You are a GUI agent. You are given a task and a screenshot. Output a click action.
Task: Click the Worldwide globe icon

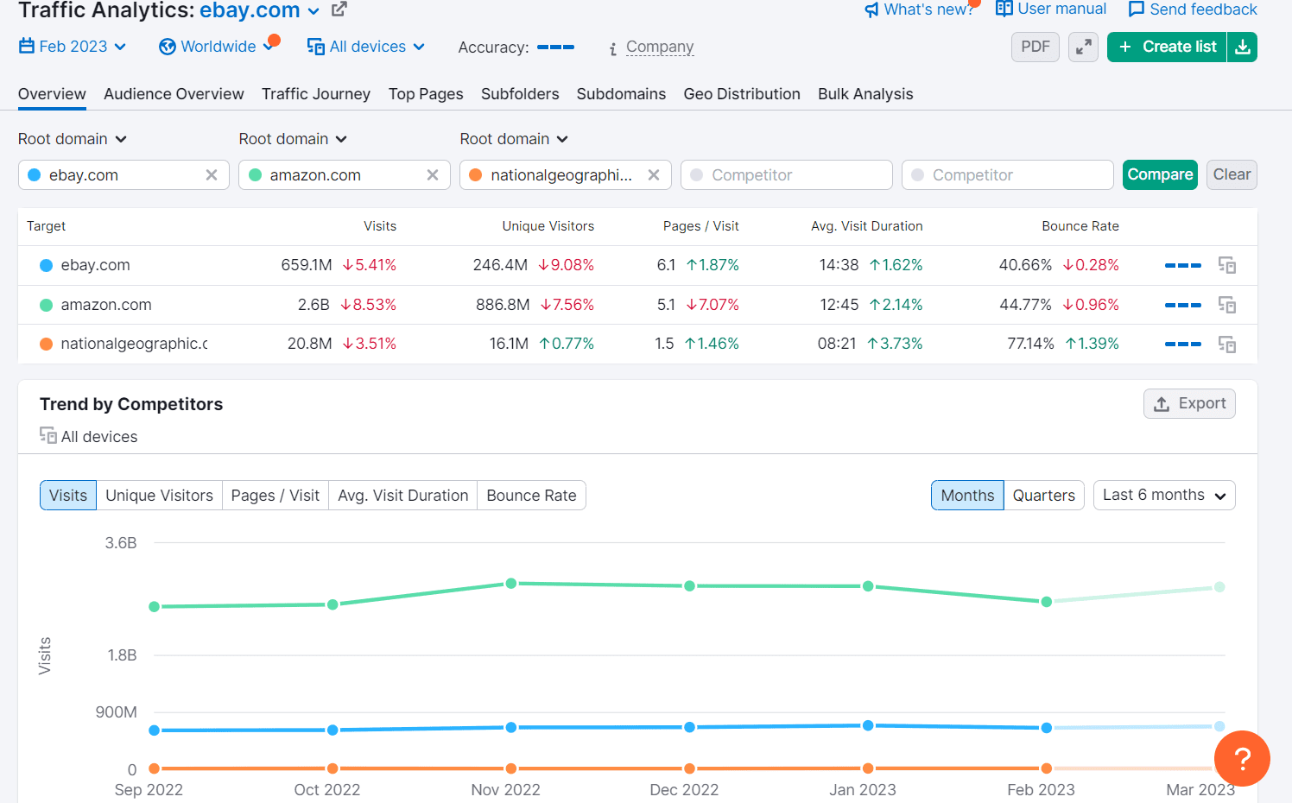[168, 47]
